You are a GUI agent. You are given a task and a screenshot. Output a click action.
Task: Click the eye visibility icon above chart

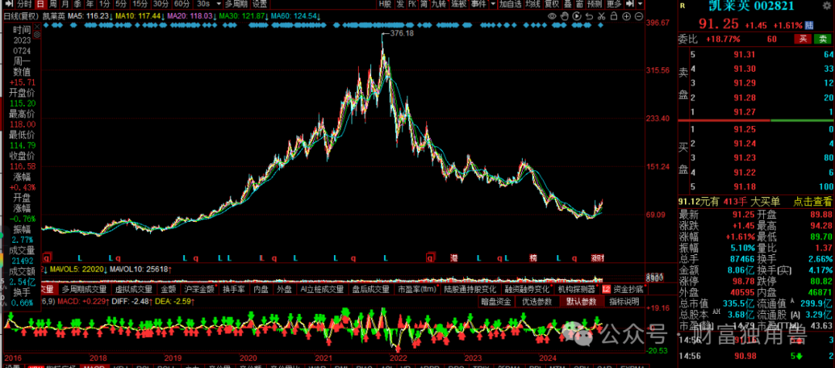[x=552, y=16]
